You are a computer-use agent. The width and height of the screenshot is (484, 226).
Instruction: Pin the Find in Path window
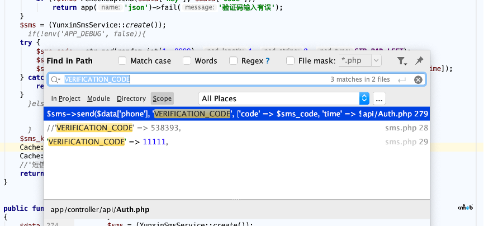(419, 61)
